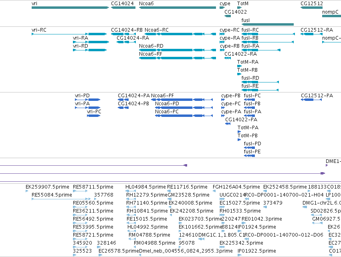The width and height of the screenshot is (341, 257).
Task: Select the Ncoa6-RF transcript label
Action: [151, 54]
